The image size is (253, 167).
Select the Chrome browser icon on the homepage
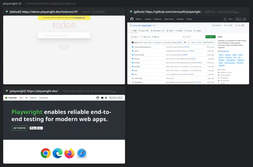pos(45,153)
